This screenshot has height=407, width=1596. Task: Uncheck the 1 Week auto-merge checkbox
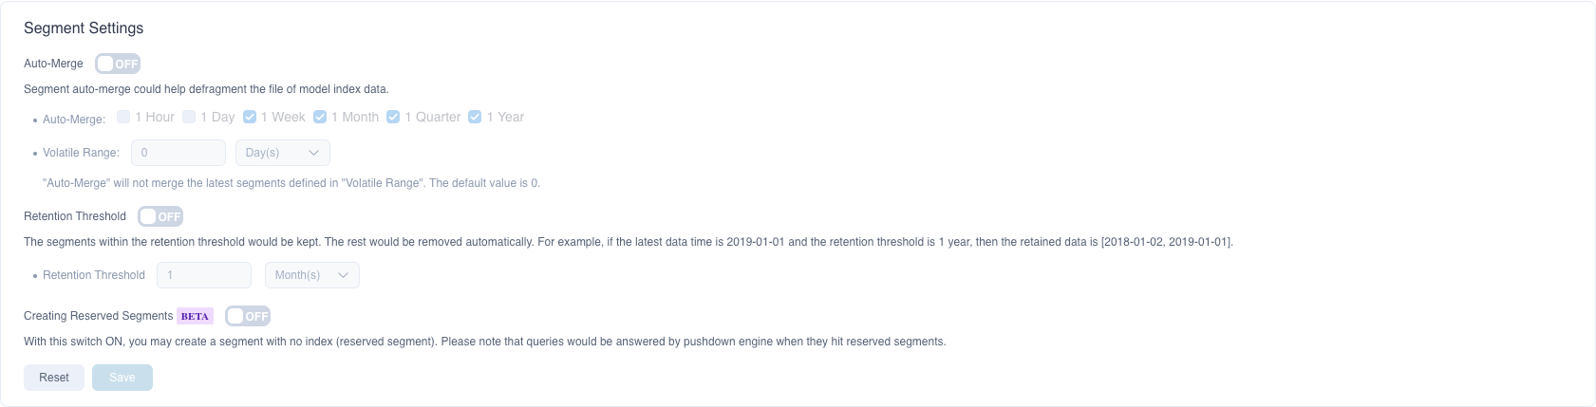pos(250,117)
